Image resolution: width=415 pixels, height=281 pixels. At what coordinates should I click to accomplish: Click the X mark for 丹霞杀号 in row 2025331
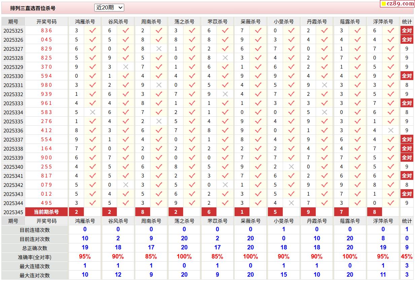(324, 85)
